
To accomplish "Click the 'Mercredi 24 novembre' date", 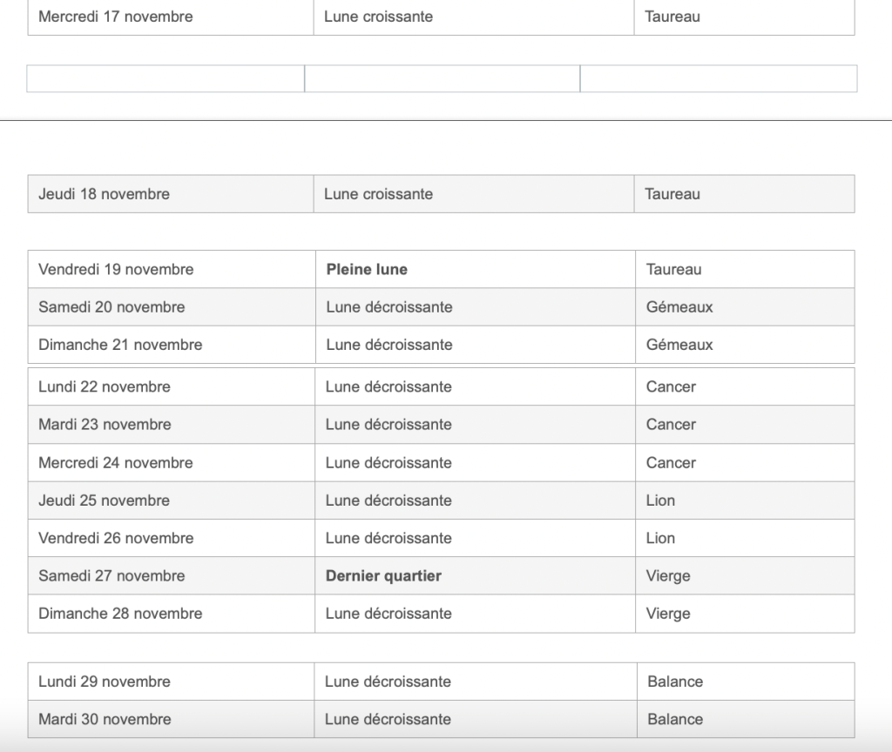I will pyautogui.click(x=115, y=463).
